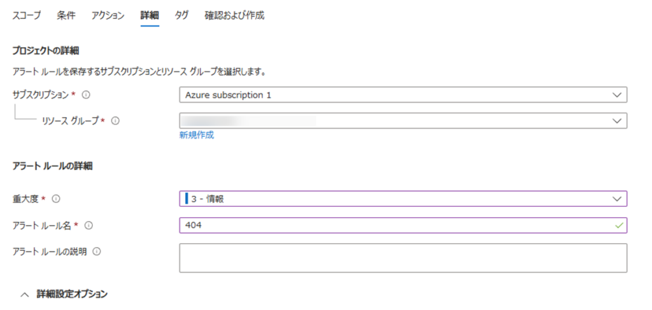Click the blue severity color bar
652x310 pixels.
click(x=187, y=199)
